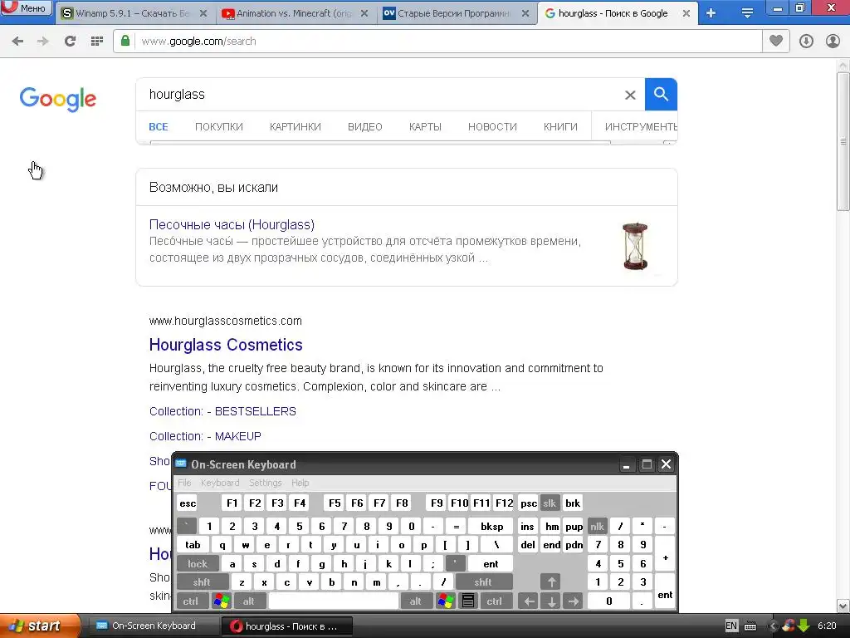850x638 pixels.
Task: Reload the current page
Action: [70, 42]
